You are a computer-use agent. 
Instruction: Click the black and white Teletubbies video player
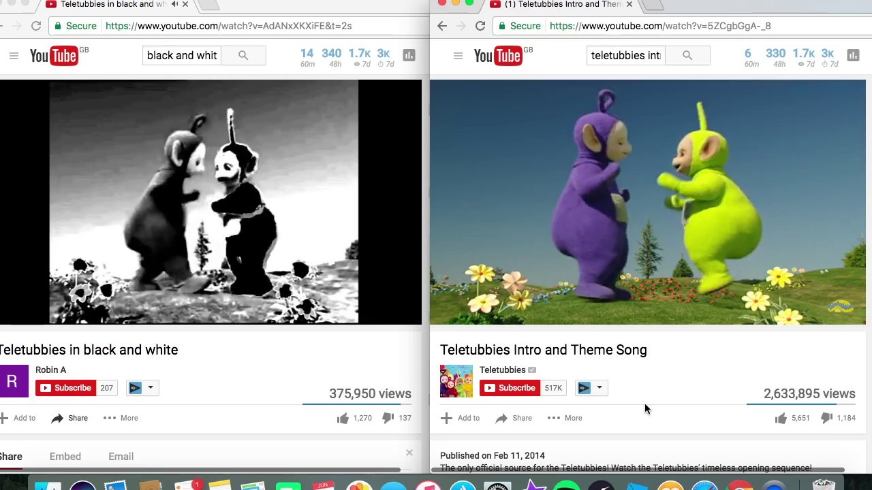211,202
